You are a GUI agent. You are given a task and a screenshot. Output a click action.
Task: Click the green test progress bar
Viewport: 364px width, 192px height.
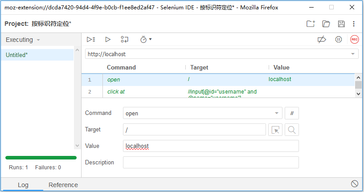[41, 158]
